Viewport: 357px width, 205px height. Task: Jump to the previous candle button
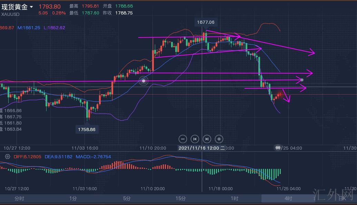[195, 139]
